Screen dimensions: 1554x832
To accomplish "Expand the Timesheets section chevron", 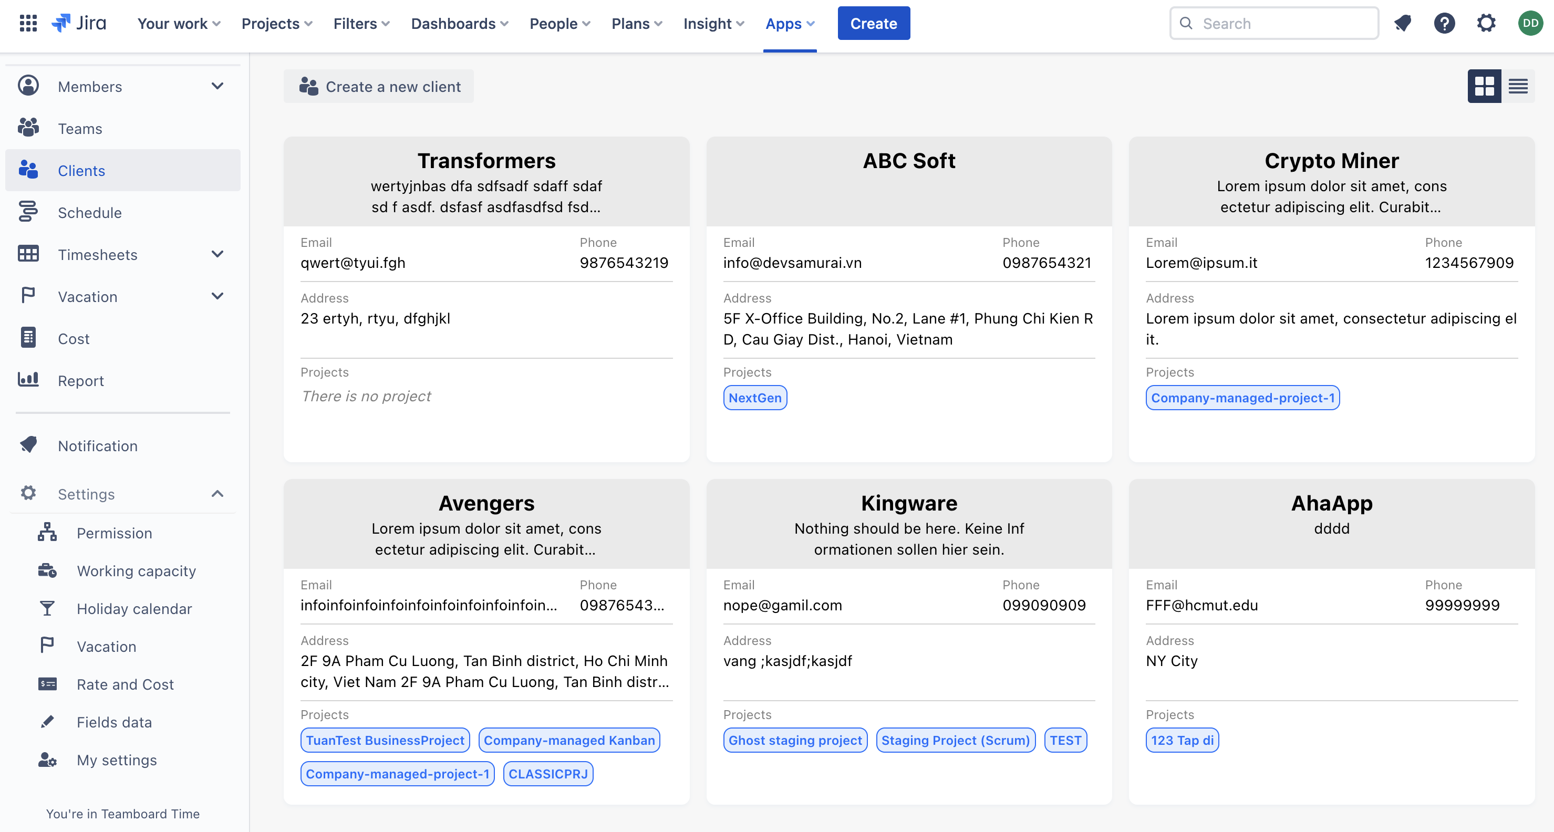I will 217,255.
